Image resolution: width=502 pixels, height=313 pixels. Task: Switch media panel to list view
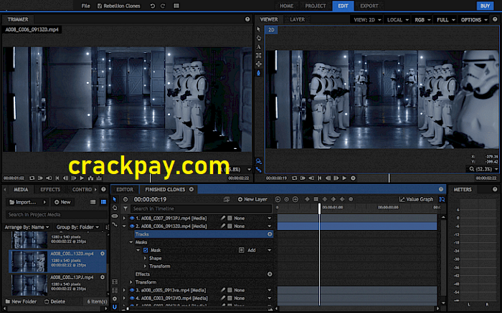pyautogui.click(x=93, y=202)
